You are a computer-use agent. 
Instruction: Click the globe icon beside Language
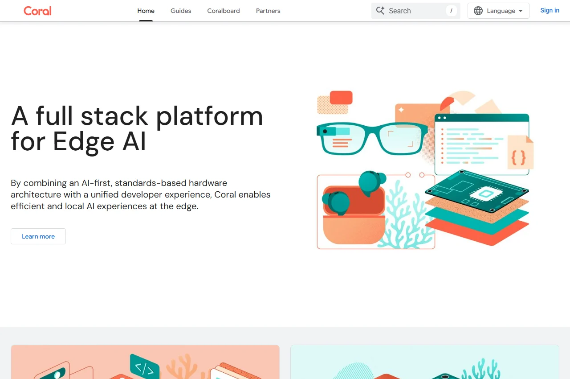478,11
